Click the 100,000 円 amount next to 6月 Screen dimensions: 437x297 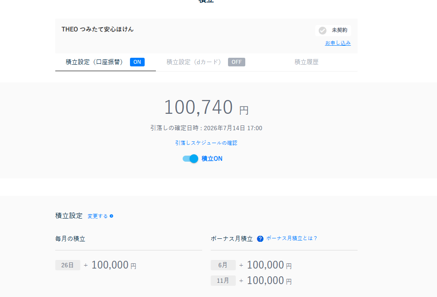point(269,265)
